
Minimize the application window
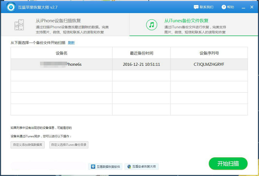click(x=243, y=7)
